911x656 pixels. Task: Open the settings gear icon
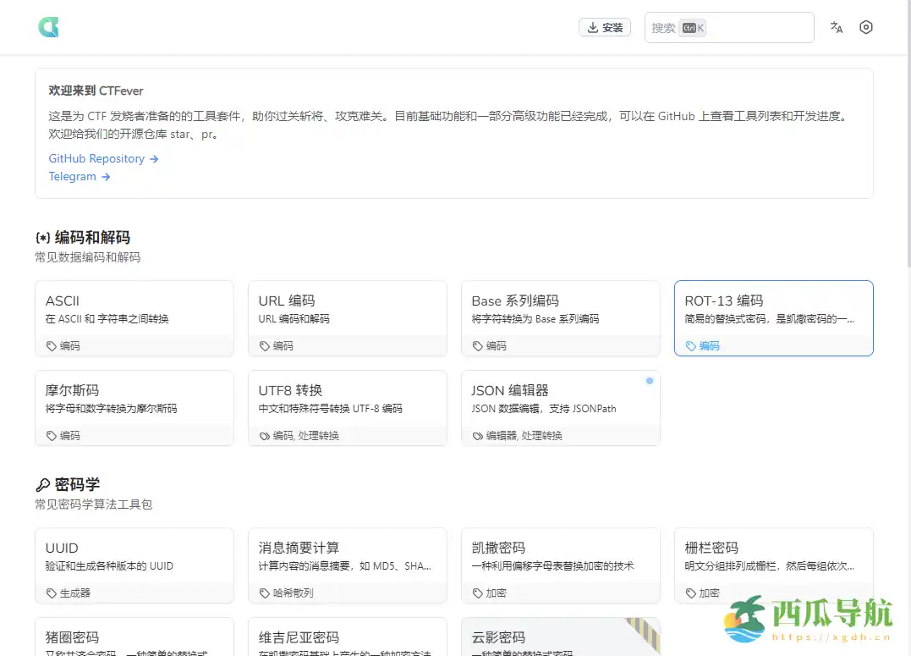tap(865, 27)
